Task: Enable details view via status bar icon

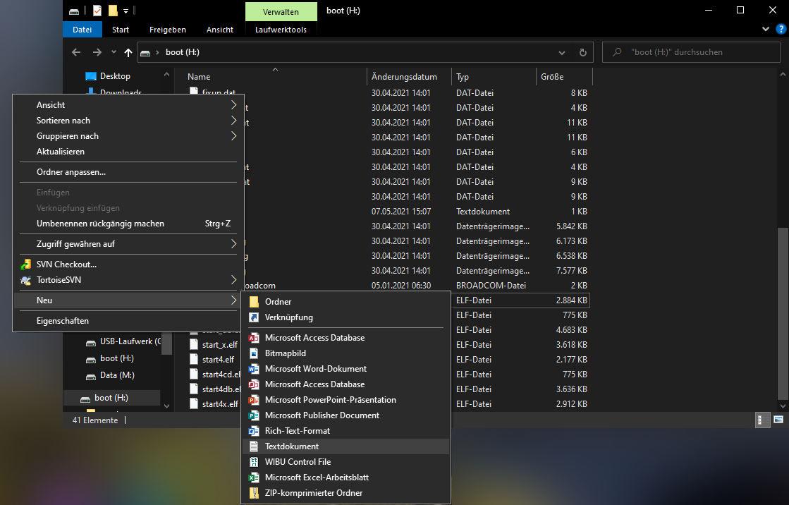Action: point(762,420)
